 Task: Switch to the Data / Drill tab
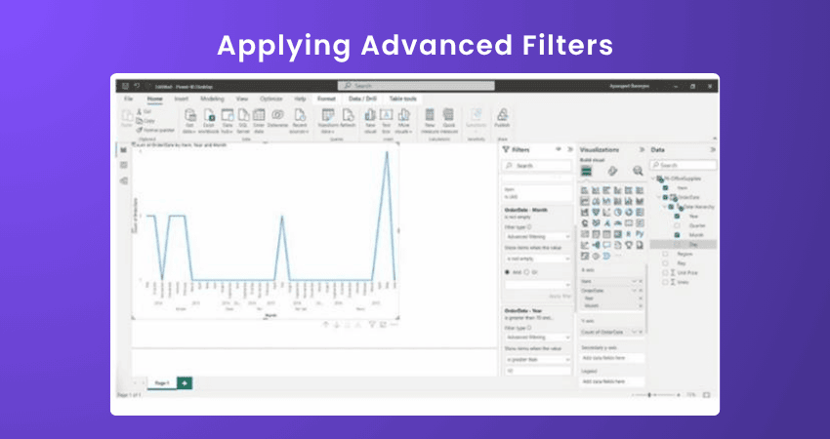point(363,99)
